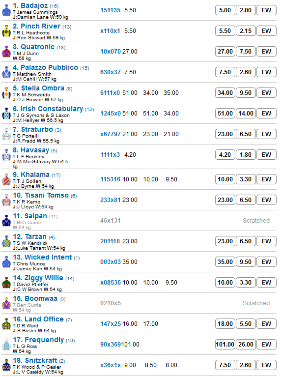Click Tarzan's yellow checkered silks icon

[x=6, y=242]
